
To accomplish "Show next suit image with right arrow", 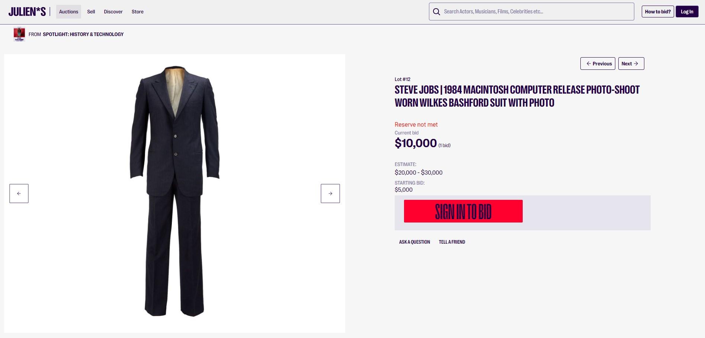I will click(330, 194).
